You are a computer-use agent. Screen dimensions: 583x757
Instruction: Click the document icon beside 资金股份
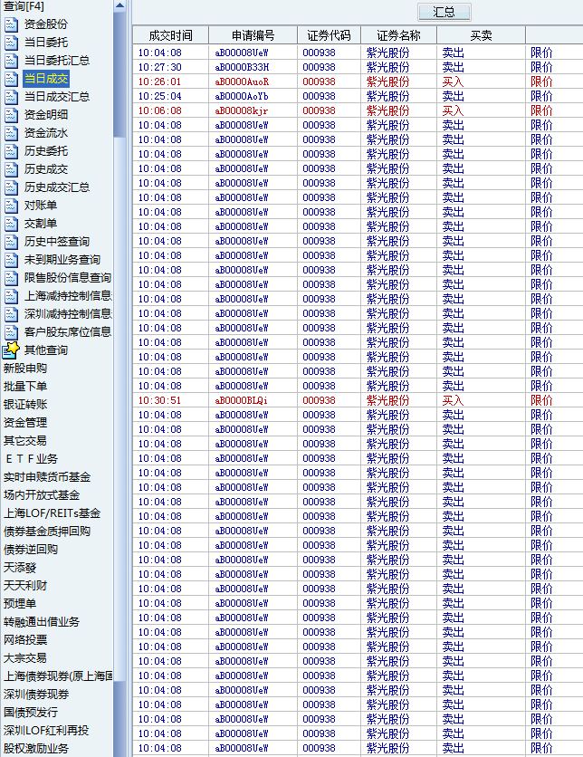tap(11, 24)
